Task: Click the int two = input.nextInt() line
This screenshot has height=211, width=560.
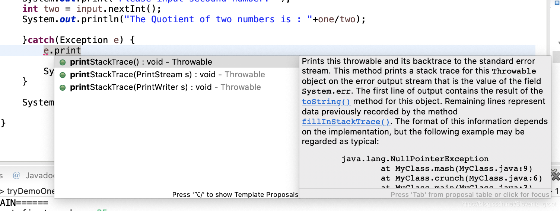Action: [x=92, y=9]
